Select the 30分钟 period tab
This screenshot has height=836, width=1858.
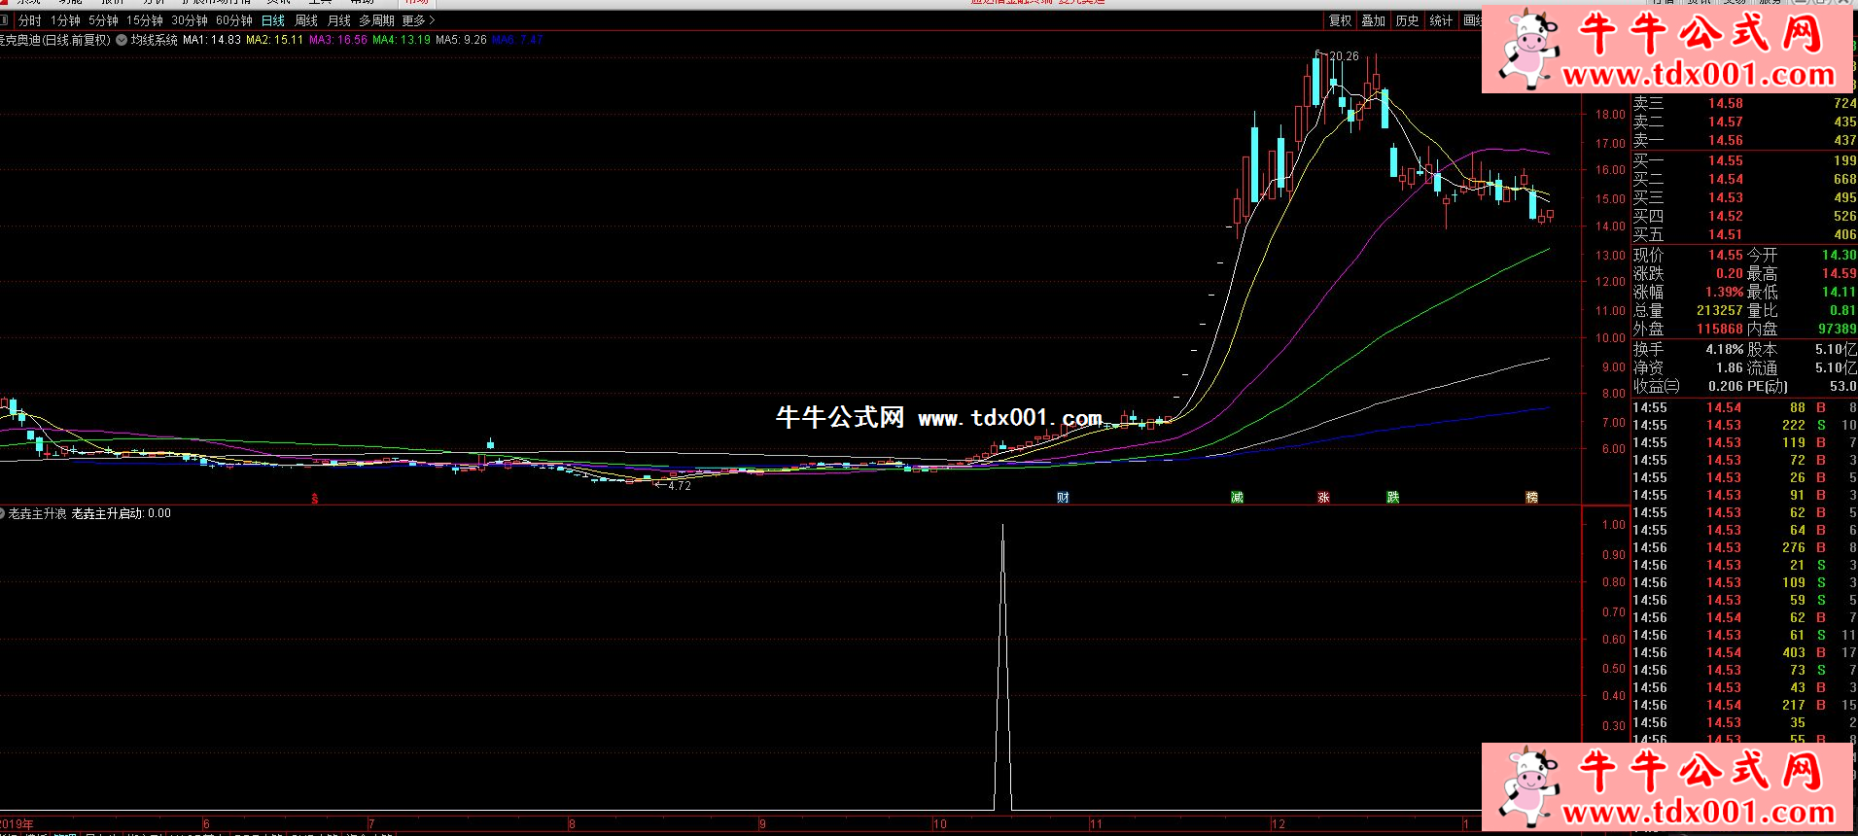pos(190,20)
